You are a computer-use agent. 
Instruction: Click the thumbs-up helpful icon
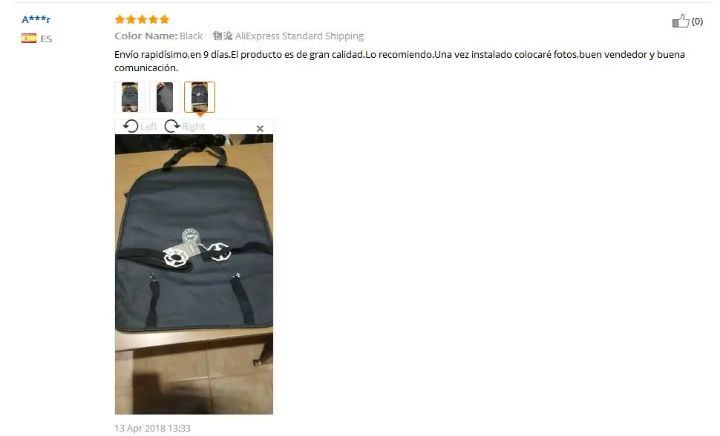tap(681, 21)
